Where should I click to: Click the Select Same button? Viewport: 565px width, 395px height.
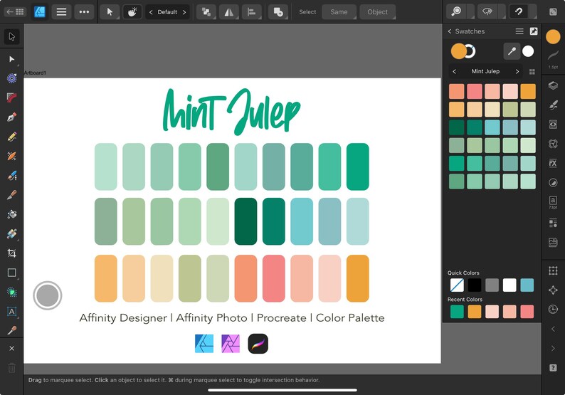[x=339, y=12]
